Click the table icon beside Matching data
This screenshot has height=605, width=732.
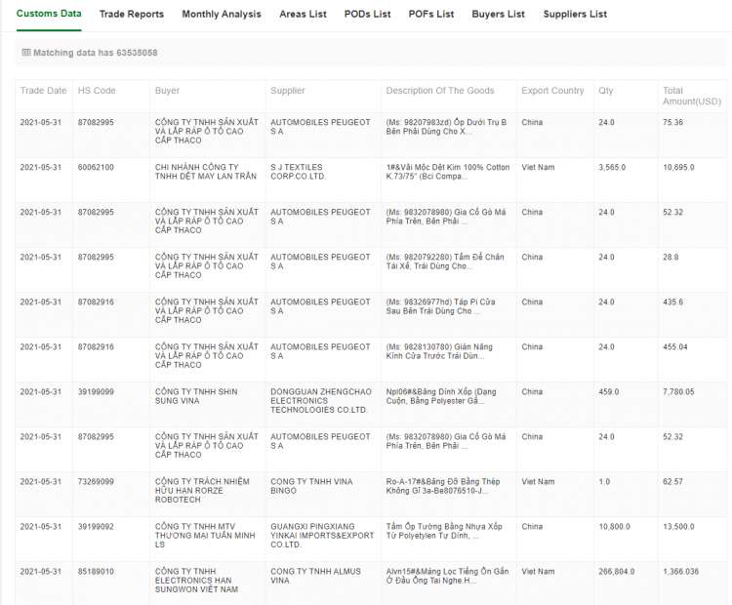click(26, 53)
